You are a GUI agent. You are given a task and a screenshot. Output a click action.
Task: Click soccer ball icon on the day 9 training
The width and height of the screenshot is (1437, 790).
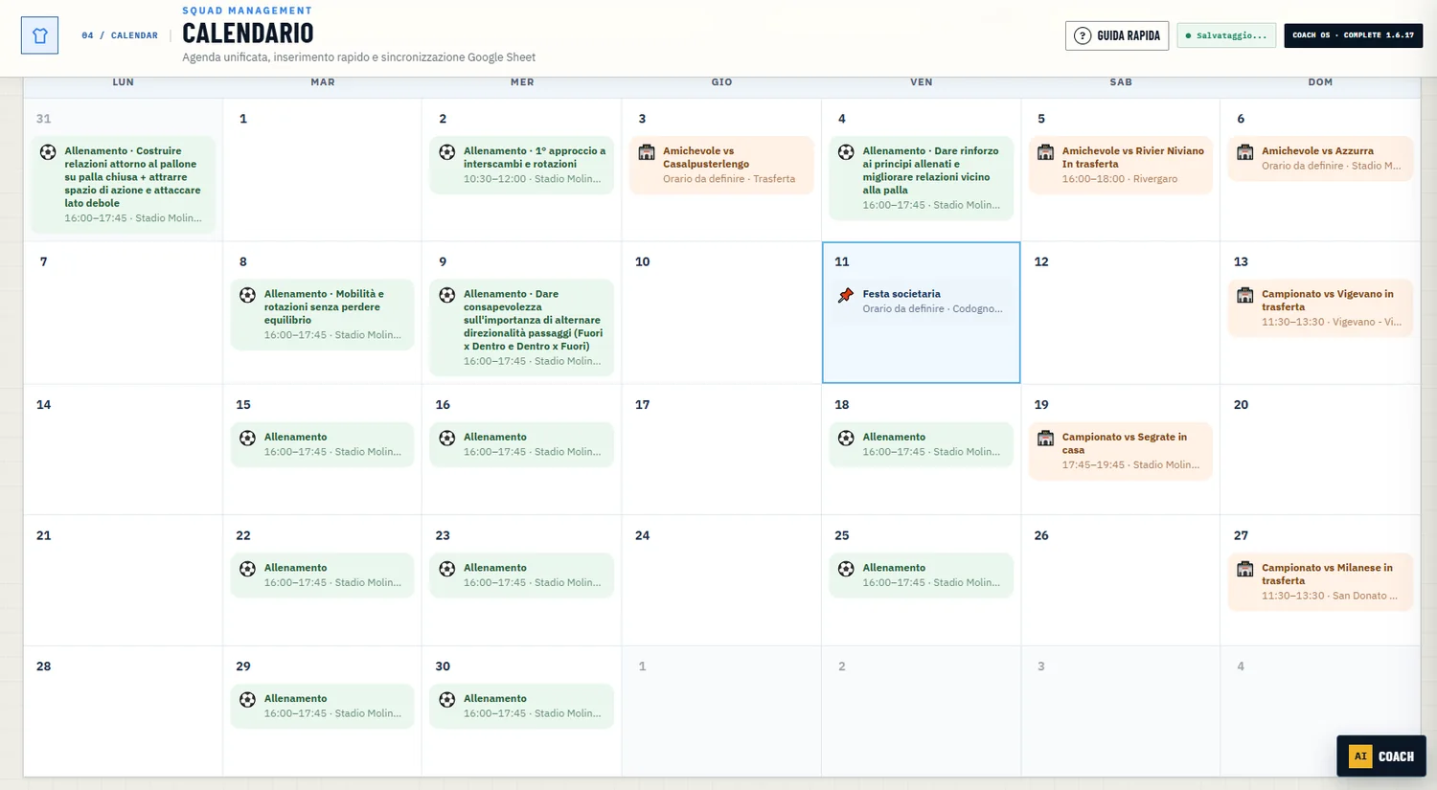447,295
